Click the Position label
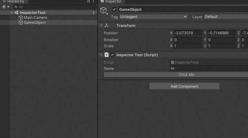The width and height of the screenshot is (248, 138). pyautogui.click(x=111, y=33)
